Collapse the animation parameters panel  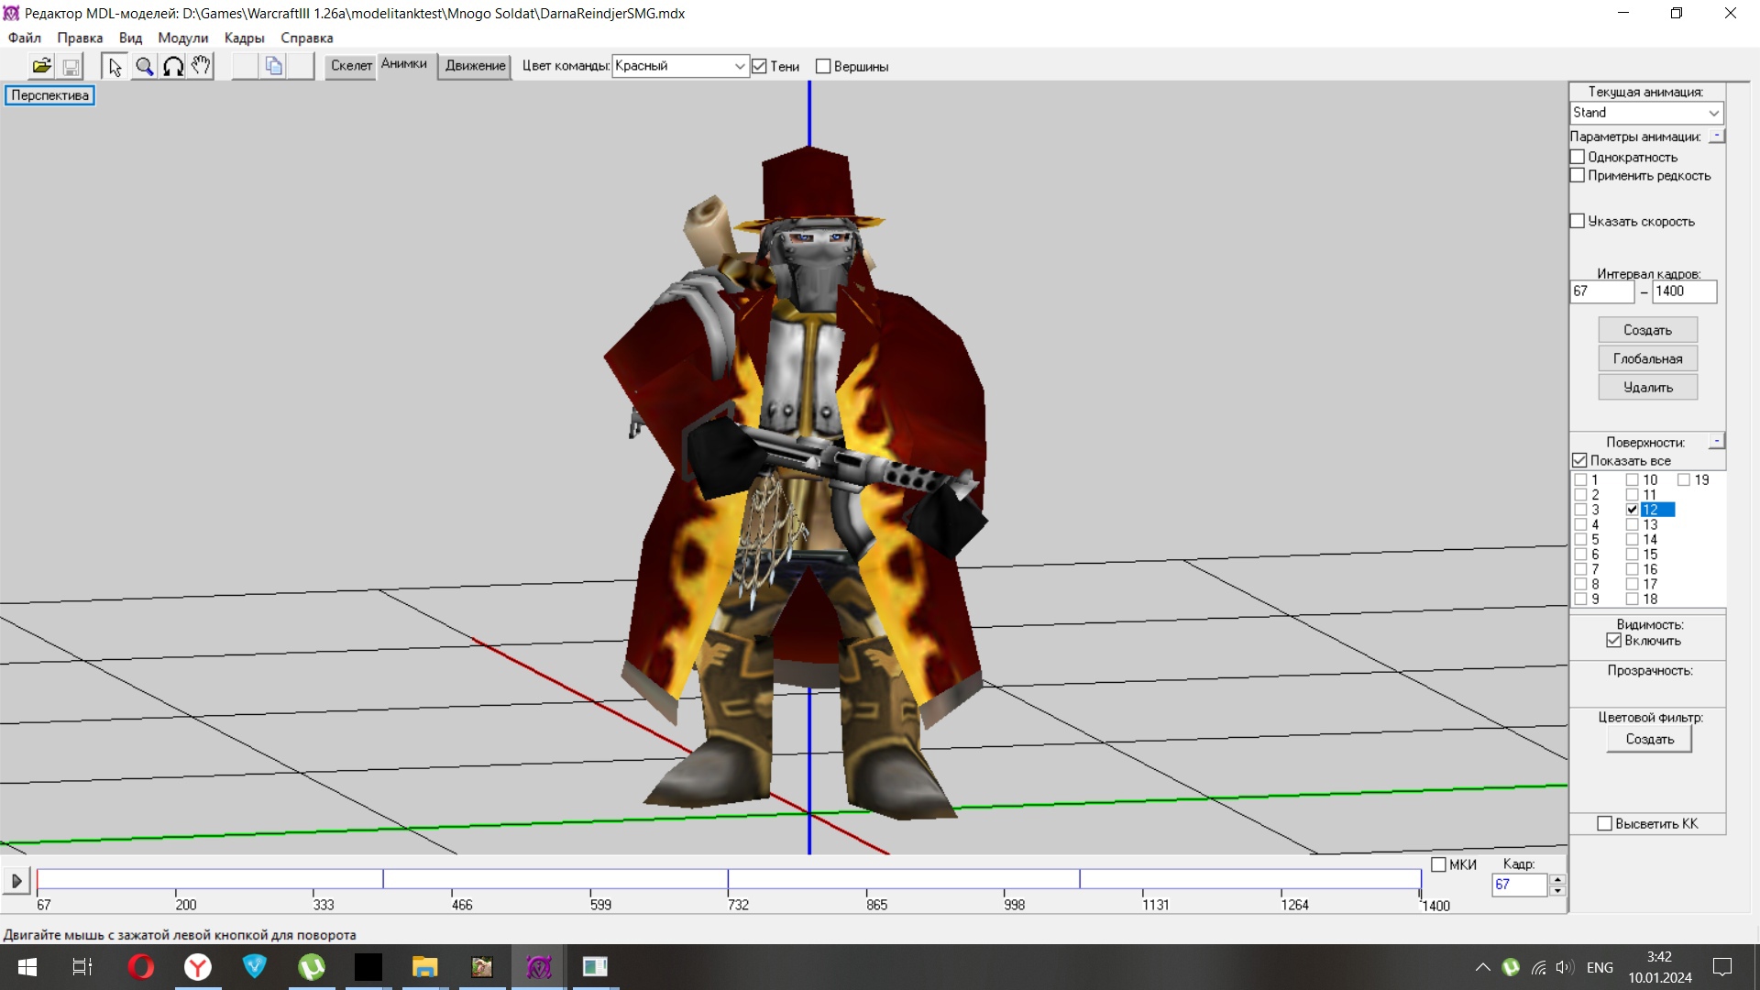coord(1717,136)
